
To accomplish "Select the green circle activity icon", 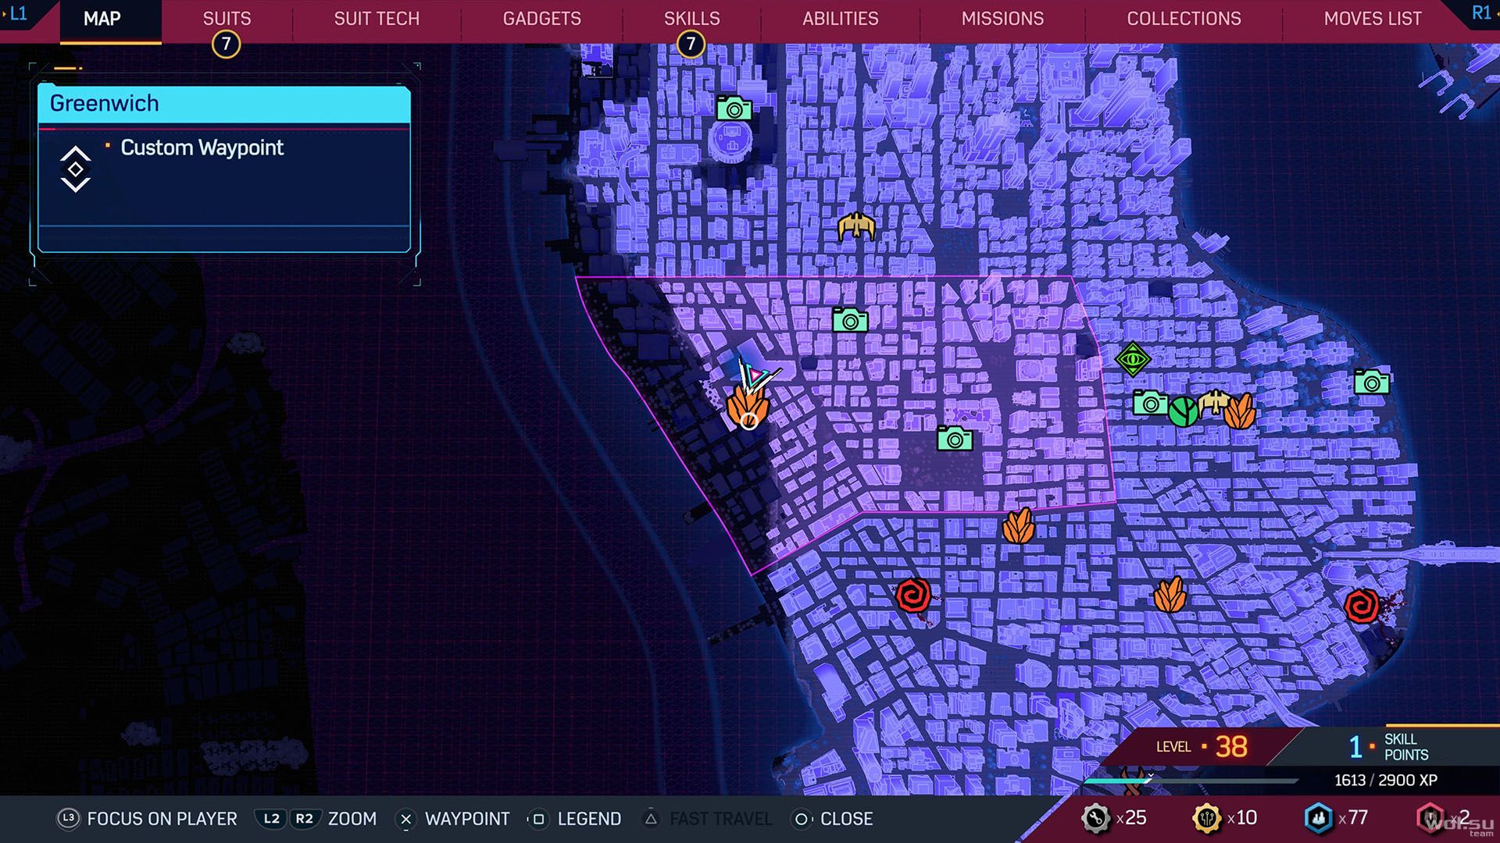I will [1183, 411].
